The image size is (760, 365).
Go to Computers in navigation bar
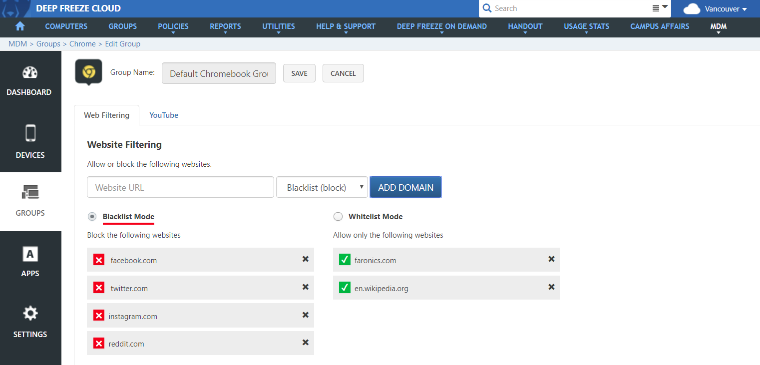pos(66,26)
